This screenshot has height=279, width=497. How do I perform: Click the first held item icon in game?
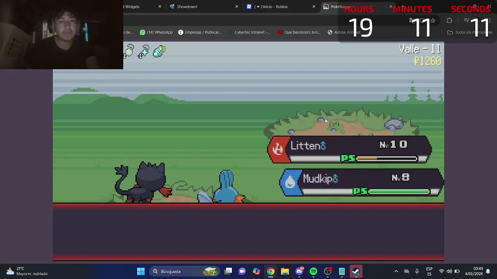pos(129,51)
